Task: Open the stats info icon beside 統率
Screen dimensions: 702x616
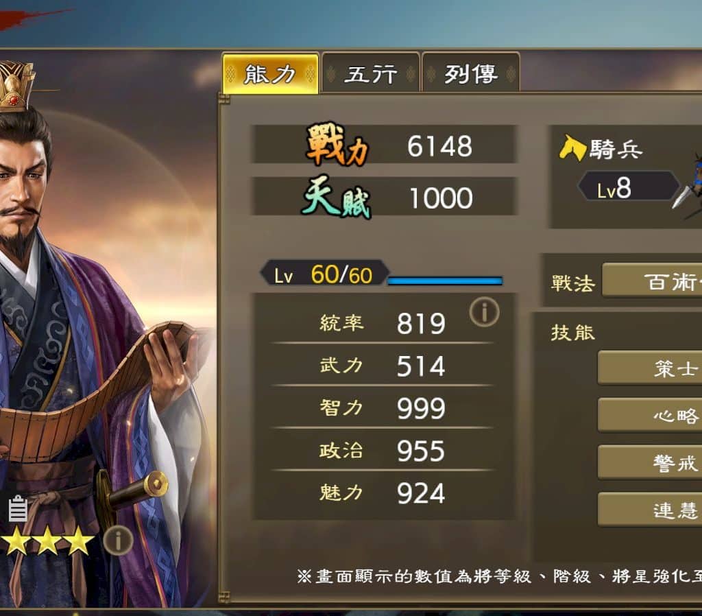Action: point(484,311)
